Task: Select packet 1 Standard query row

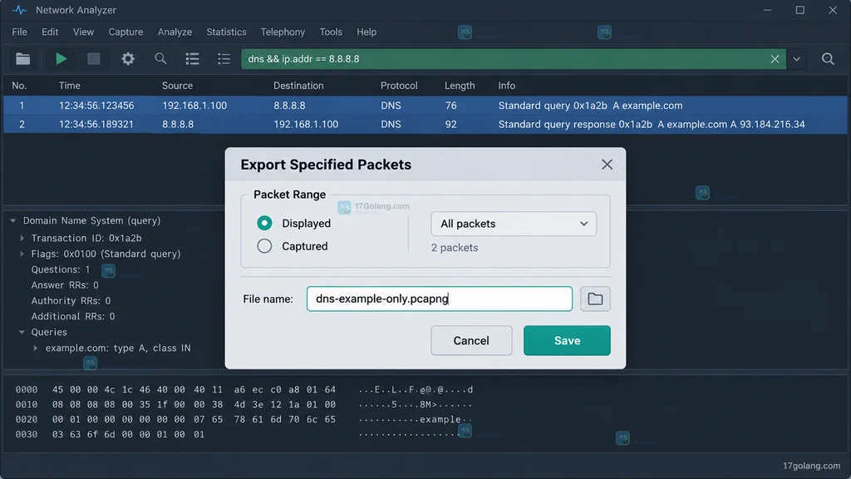Action: click(425, 106)
